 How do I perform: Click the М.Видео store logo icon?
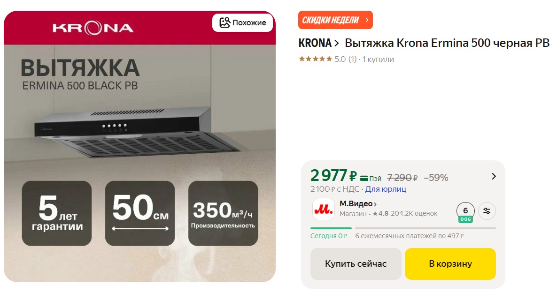(323, 209)
